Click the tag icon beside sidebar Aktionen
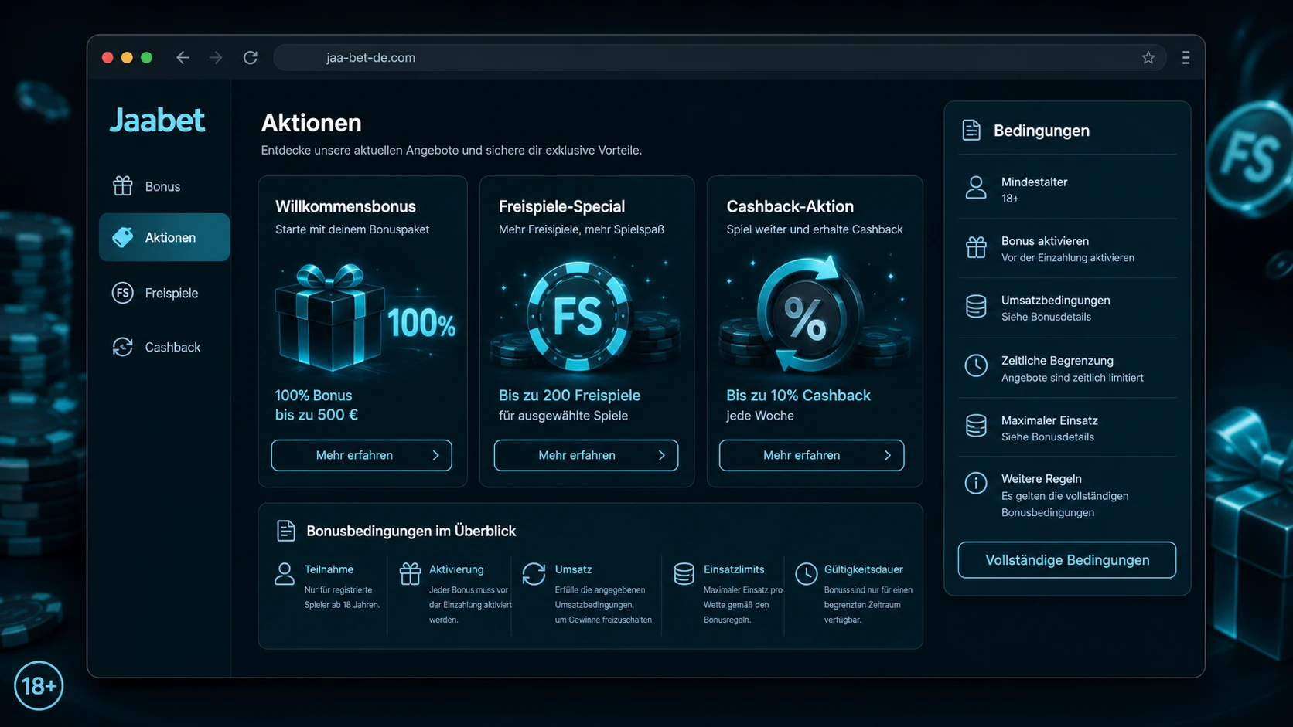This screenshot has height=727, width=1293. [x=123, y=237]
